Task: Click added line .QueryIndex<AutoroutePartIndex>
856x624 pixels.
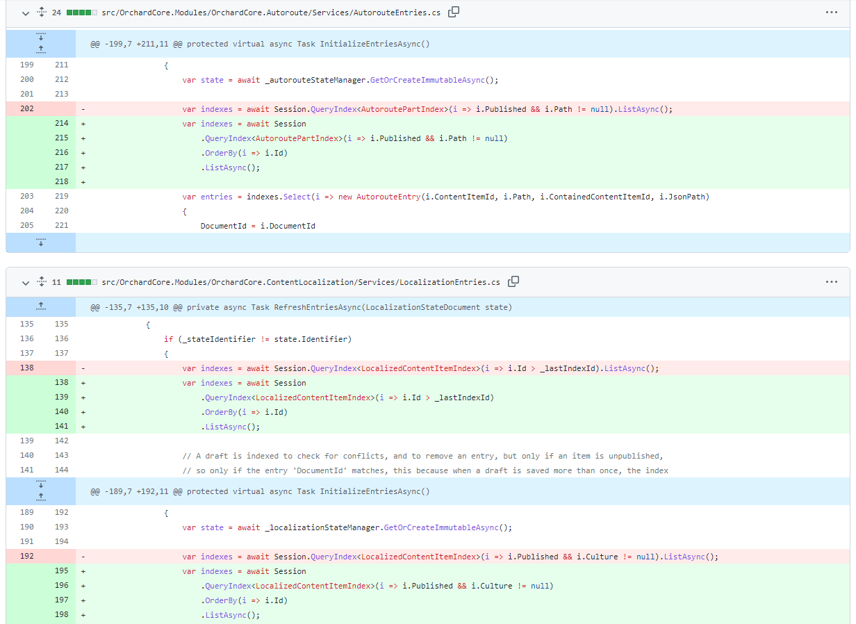Action: tap(354, 138)
